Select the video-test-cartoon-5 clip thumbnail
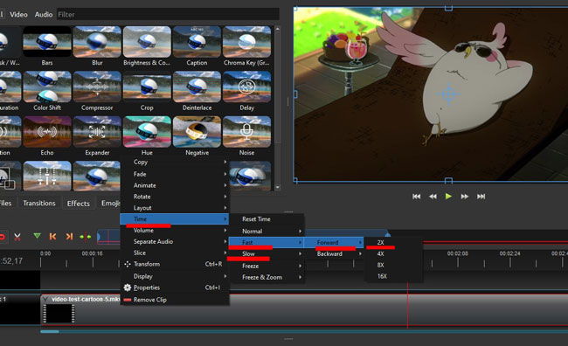The image size is (568, 346). [x=59, y=314]
